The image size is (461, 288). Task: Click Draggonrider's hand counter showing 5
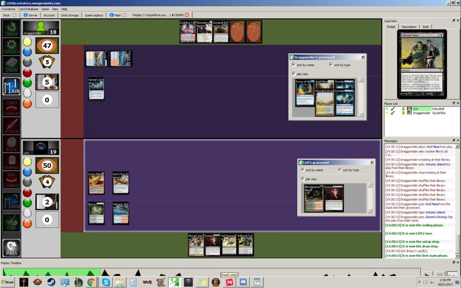(x=47, y=62)
